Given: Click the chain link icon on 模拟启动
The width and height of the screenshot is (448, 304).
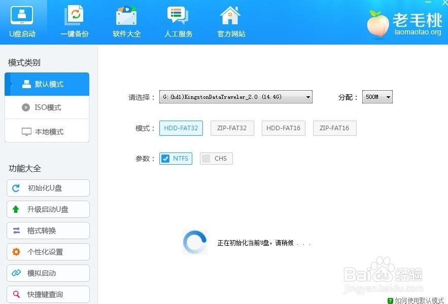Looking at the screenshot, I should tap(16, 273).
